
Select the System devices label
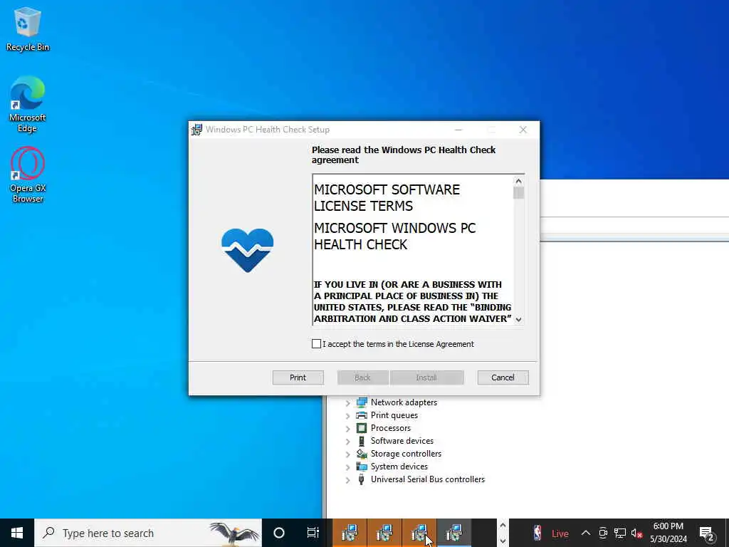pyautogui.click(x=399, y=467)
